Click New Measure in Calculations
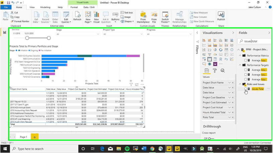Viewport: 273px width, 153px height. coord(199,13)
